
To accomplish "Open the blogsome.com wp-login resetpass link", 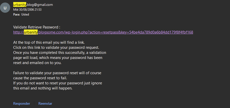I will pyautogui.click(x=103, y=32).
